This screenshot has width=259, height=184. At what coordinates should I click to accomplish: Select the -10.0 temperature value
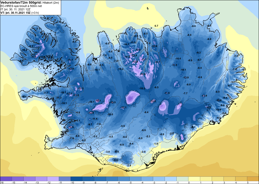(110, 114)
